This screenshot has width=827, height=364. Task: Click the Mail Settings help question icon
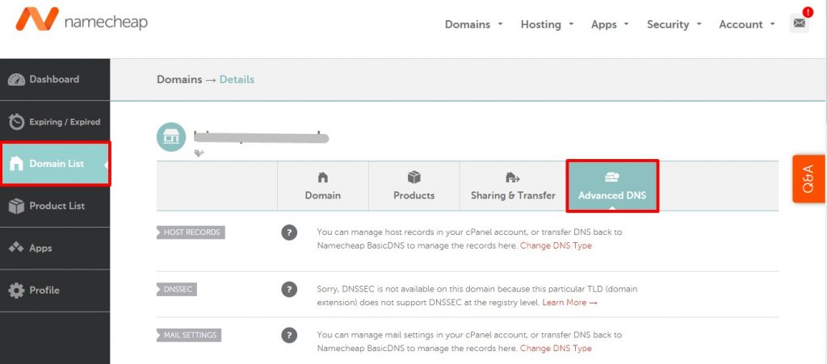[x=289, y=335]
